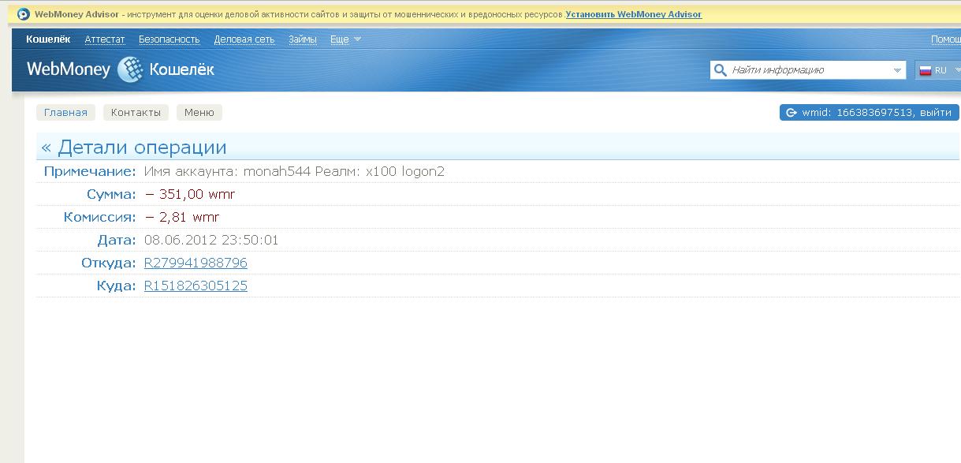Open the Кошелёк top menu item
The width and height of the screenshot is (961, 463).
pos(48,39)
